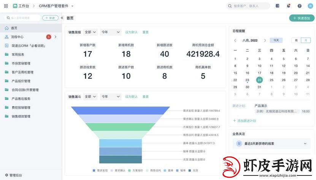The width and height of the screenshot is (316, 180).
Task: Select day 31 in the calendar
Action: click(x=259, y=87)
